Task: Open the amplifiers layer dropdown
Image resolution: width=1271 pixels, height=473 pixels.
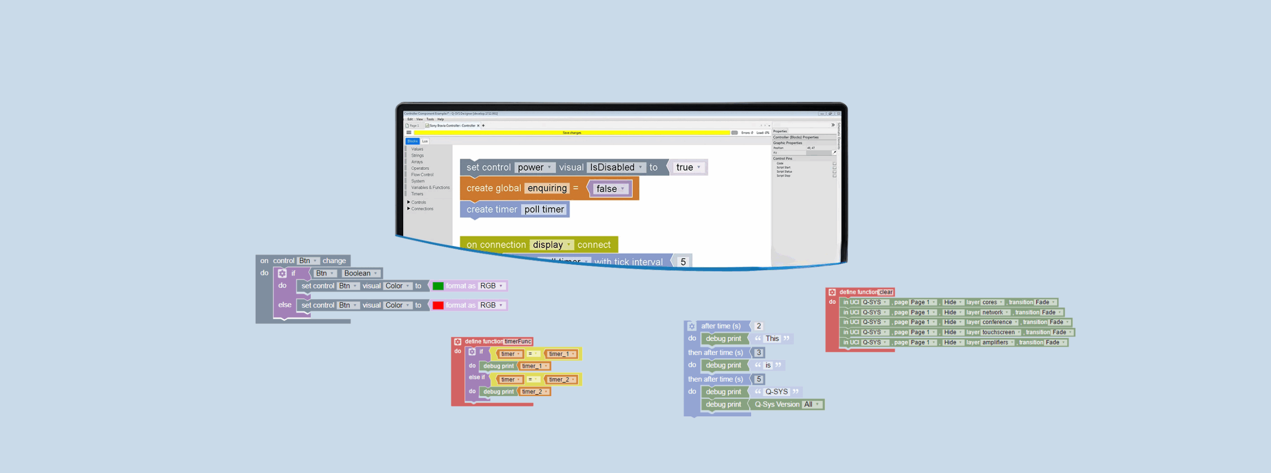Action: (x=998, y=342)
